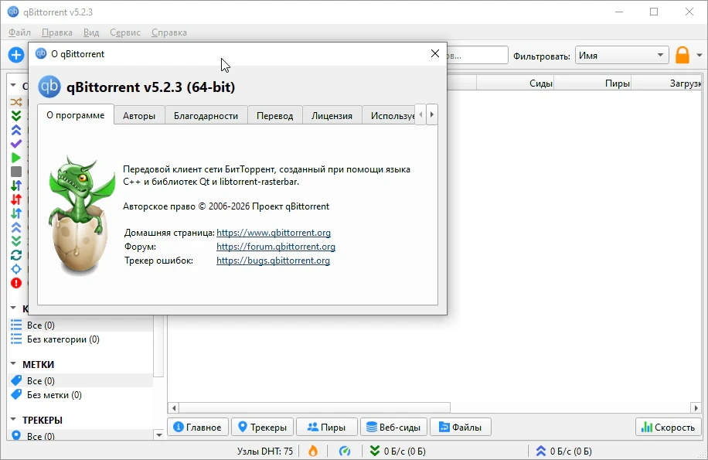Toggle the speedometer alternative speed limits icon

pos(345,451)
